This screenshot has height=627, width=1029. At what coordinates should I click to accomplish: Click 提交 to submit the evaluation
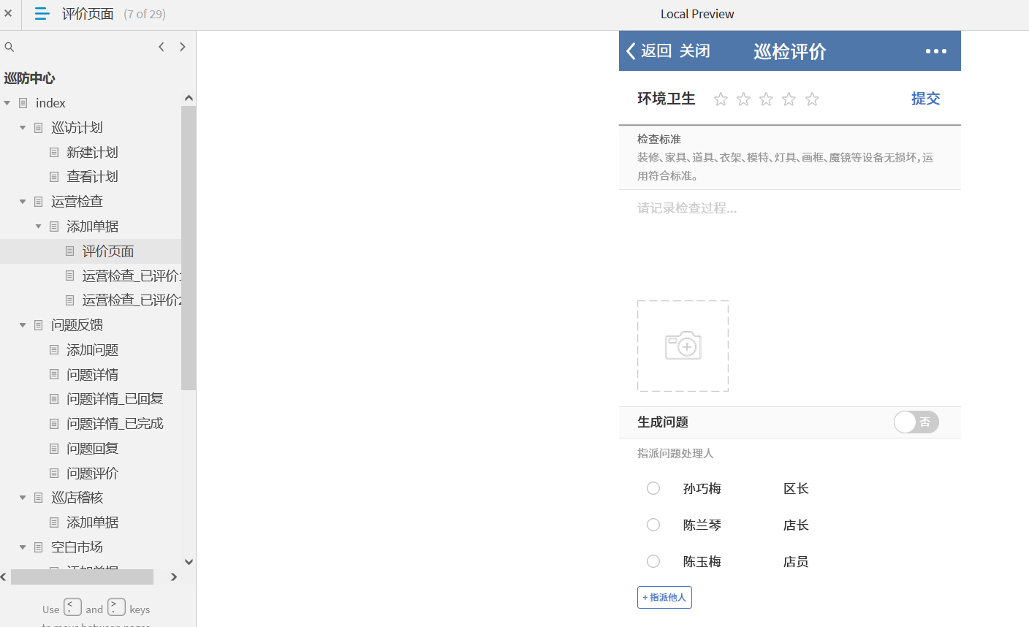point(925,99)
